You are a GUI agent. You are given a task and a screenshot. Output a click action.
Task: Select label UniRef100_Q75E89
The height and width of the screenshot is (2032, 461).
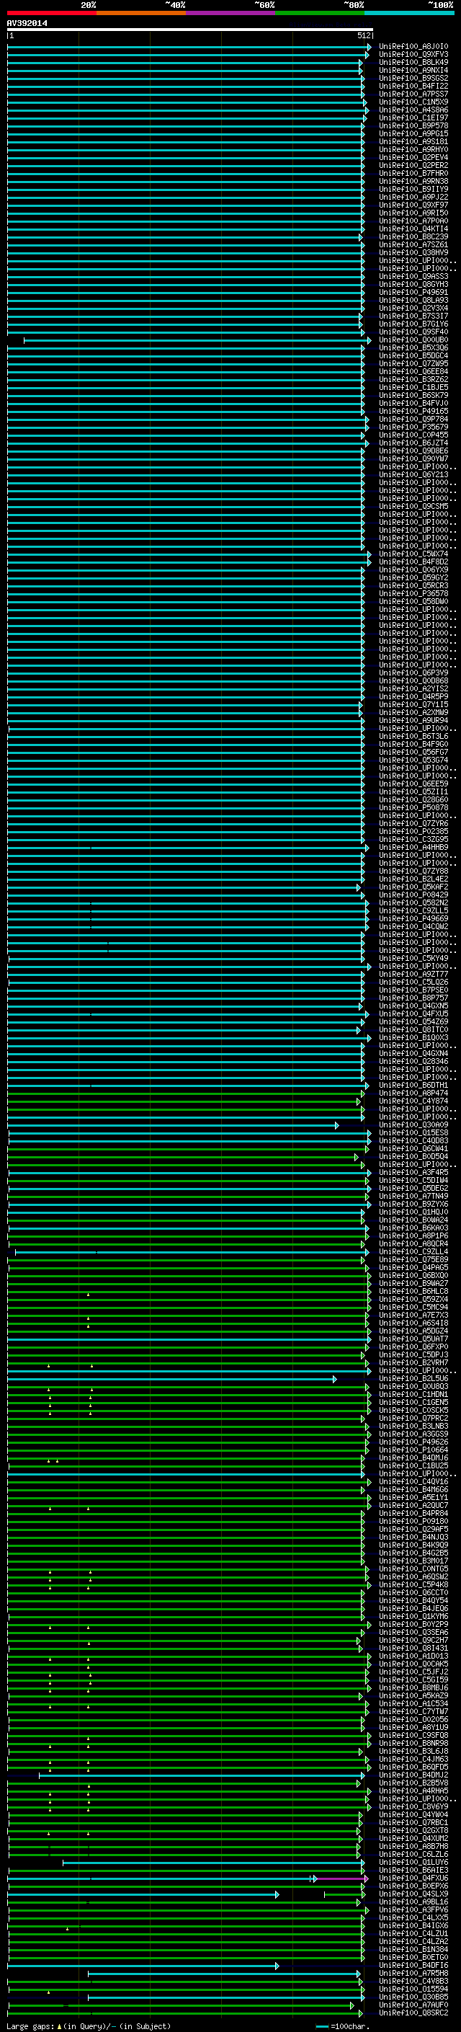(x=413, y=1259)
